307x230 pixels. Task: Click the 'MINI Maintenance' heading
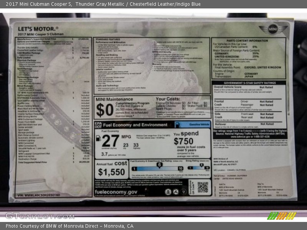pyautogui.click(x=114, y=99)
